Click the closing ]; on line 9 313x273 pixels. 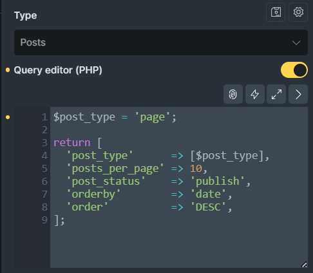point(59,220)
